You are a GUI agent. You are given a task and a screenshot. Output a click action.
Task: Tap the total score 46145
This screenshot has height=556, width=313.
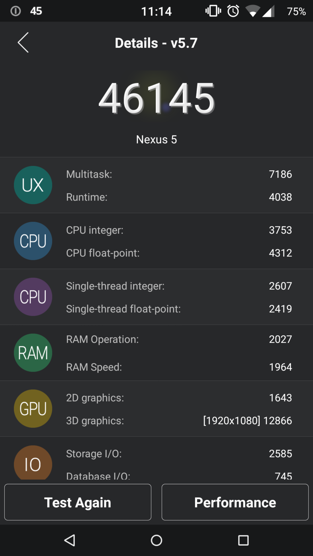(156, 99)
